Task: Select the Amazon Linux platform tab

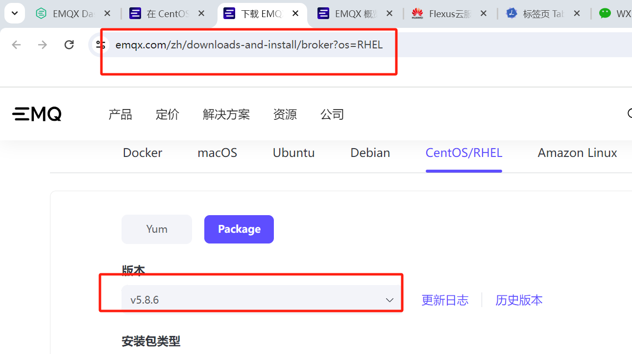Action: coord(578,153)
